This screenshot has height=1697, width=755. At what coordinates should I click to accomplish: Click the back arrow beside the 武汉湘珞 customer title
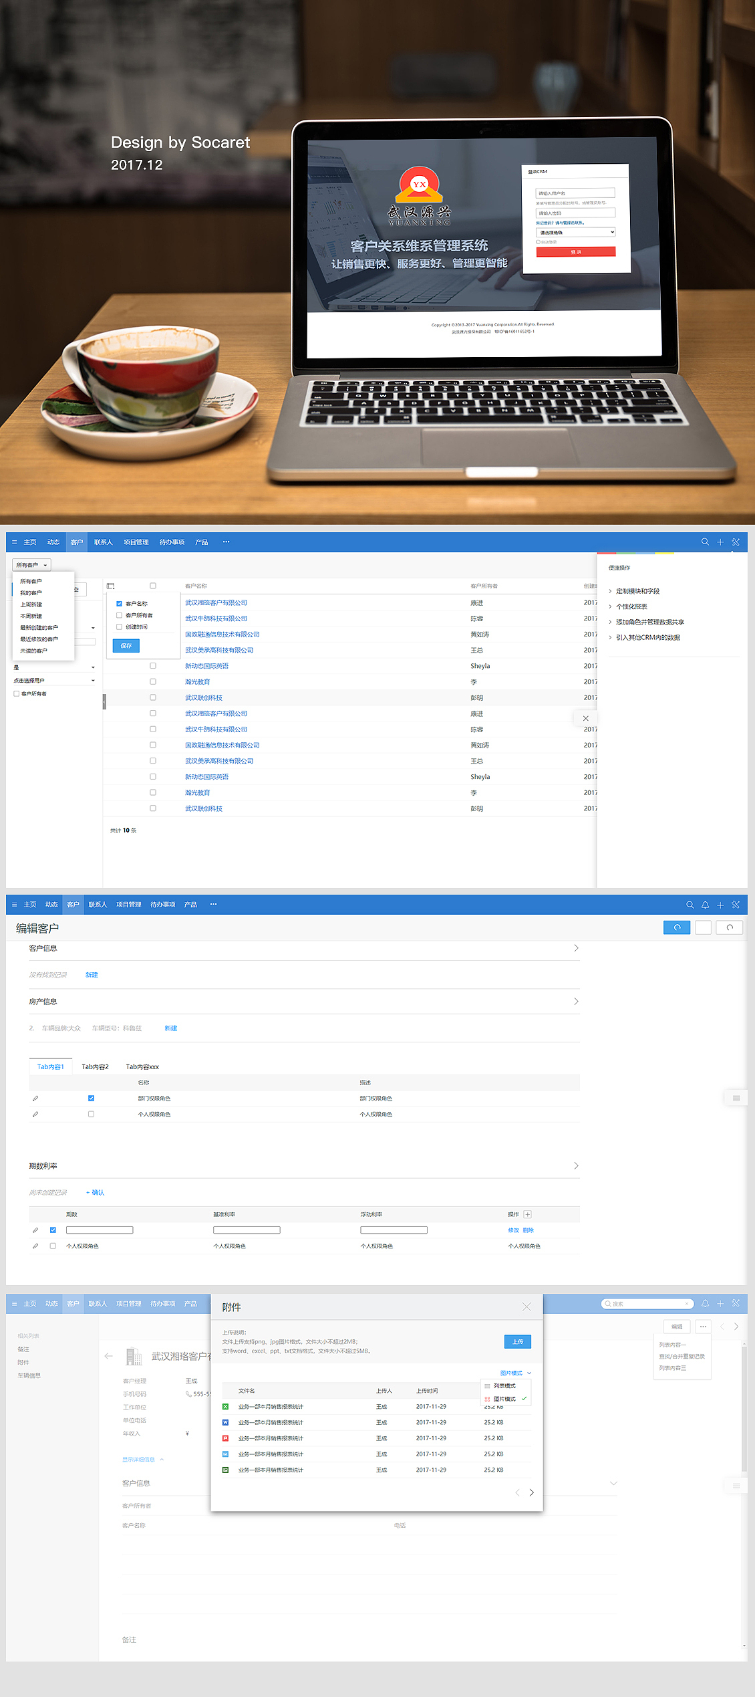tap(109, 1356)
